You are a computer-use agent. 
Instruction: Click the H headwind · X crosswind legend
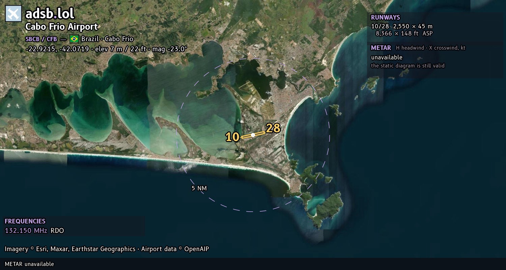pyautogui.click(x=431, y=48)
